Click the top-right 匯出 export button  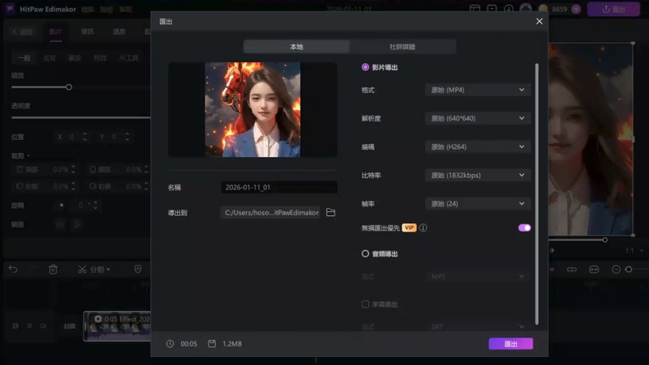(x=613, y=9)
